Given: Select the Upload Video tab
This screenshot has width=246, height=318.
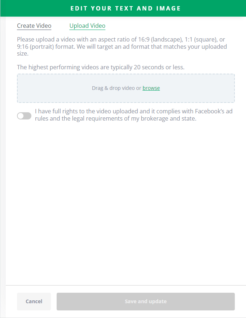Looking at the screenshot, I should [87, 26].
